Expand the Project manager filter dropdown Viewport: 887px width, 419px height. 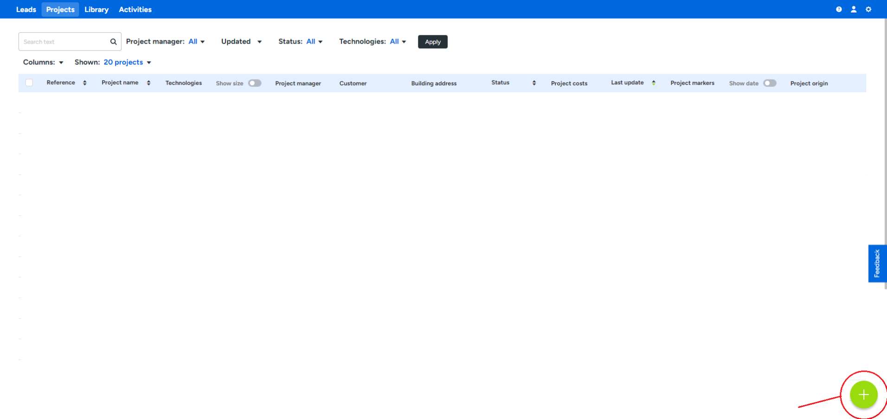point(197,42)
